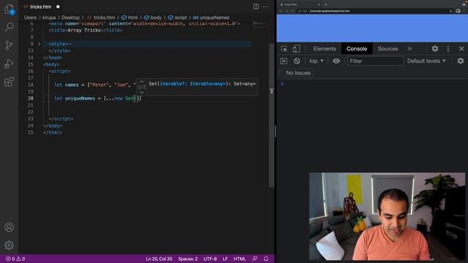Image resolution: width=468 pixels, height=263 pixels.
Task: Click the uniqueNames variable on line 20
Action: 80,98
